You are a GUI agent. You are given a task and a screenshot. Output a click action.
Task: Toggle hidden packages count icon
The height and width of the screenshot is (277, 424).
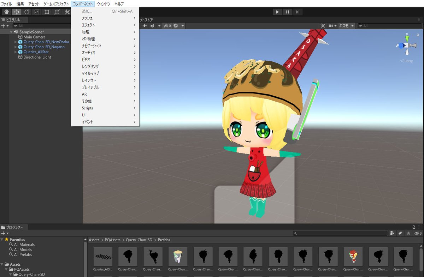pyautogui.click(x=418, y=233)
